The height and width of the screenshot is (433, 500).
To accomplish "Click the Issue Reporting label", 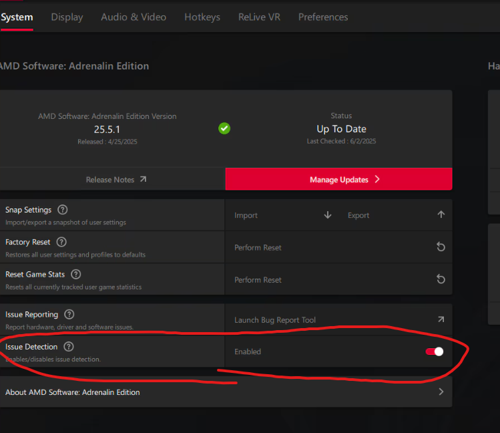I will pyautogui.click(x=31, y=315).
